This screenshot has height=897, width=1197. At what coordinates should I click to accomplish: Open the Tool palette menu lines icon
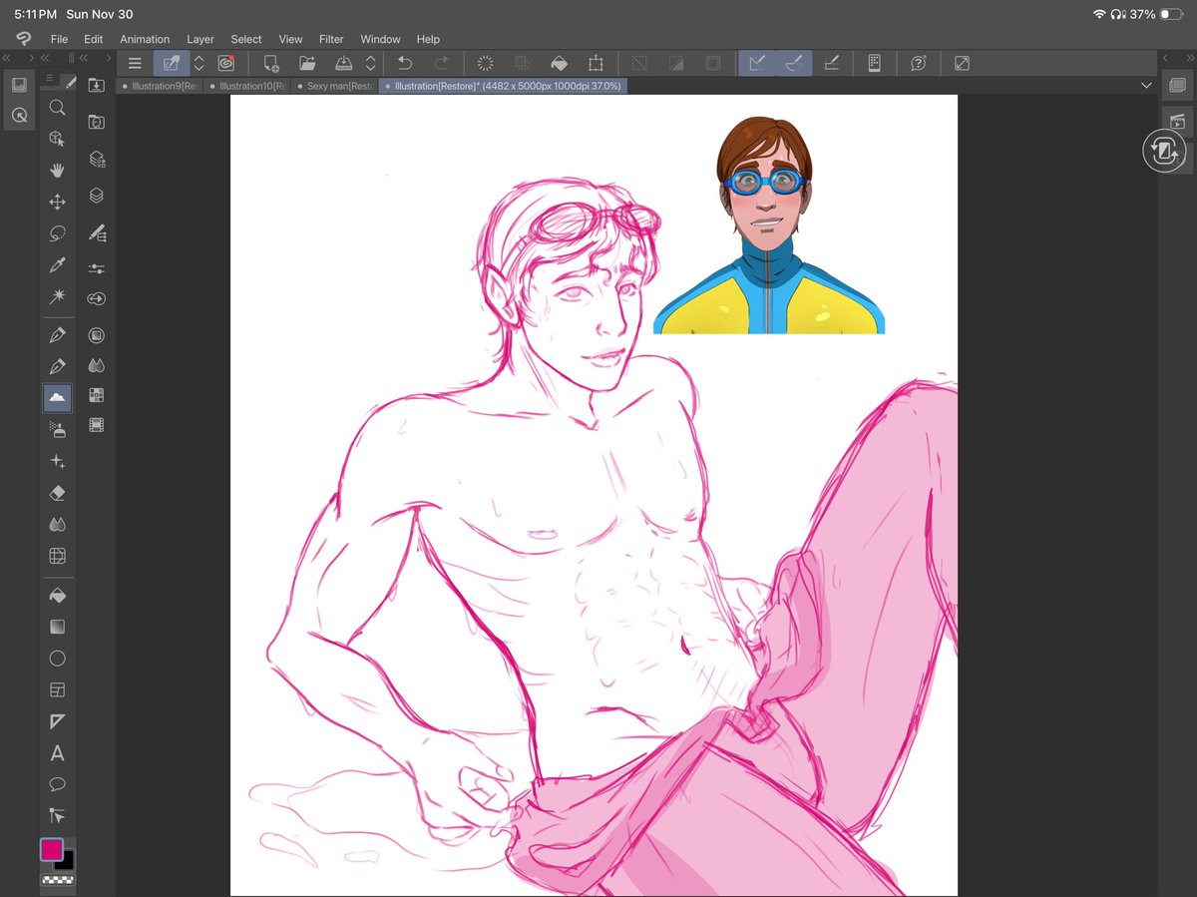[x=50, y=79]
